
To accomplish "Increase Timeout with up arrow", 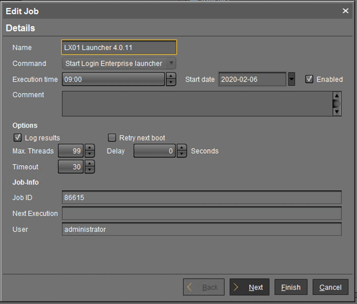I will point(90,163).
